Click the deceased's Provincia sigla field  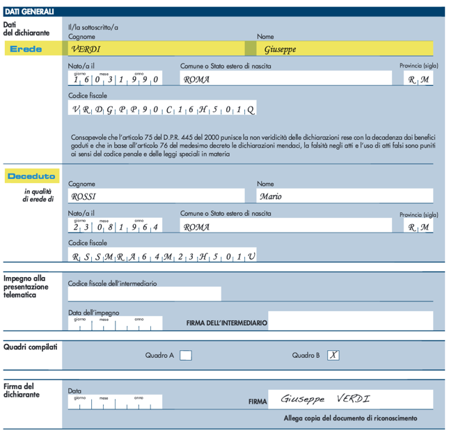pos(419,226)
